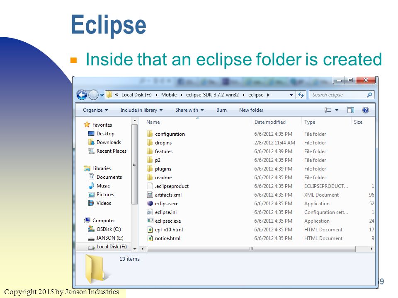Click the Help question mark icon
Image resolution: width=398 pixels, height=298 pixels.
(366, 110)
